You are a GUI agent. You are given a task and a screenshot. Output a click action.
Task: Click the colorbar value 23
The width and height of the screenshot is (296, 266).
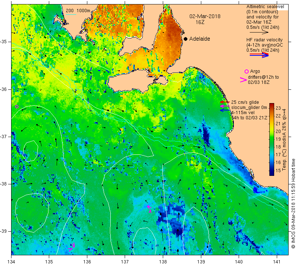click(278, 108)
